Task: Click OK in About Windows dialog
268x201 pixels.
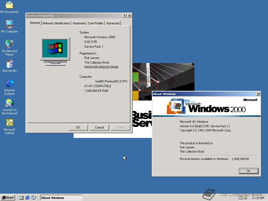Action: tap(249, 171)
